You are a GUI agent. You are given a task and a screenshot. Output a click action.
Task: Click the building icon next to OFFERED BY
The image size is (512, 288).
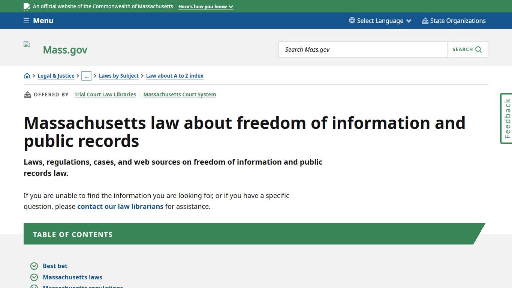(x=27, y=94)
